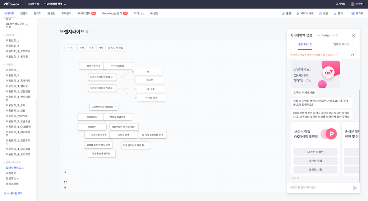
Task: Click the 내 포인트 확인 button
Action: click(315, 152)
